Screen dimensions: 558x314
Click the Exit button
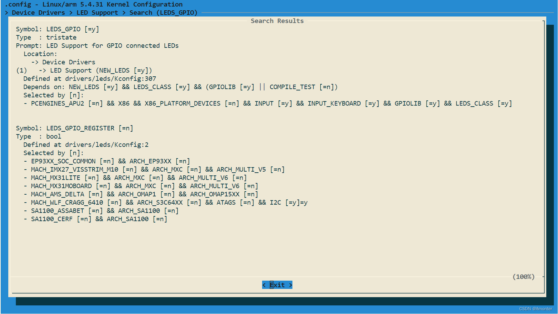pyautogui.click(x=277, y=285)
